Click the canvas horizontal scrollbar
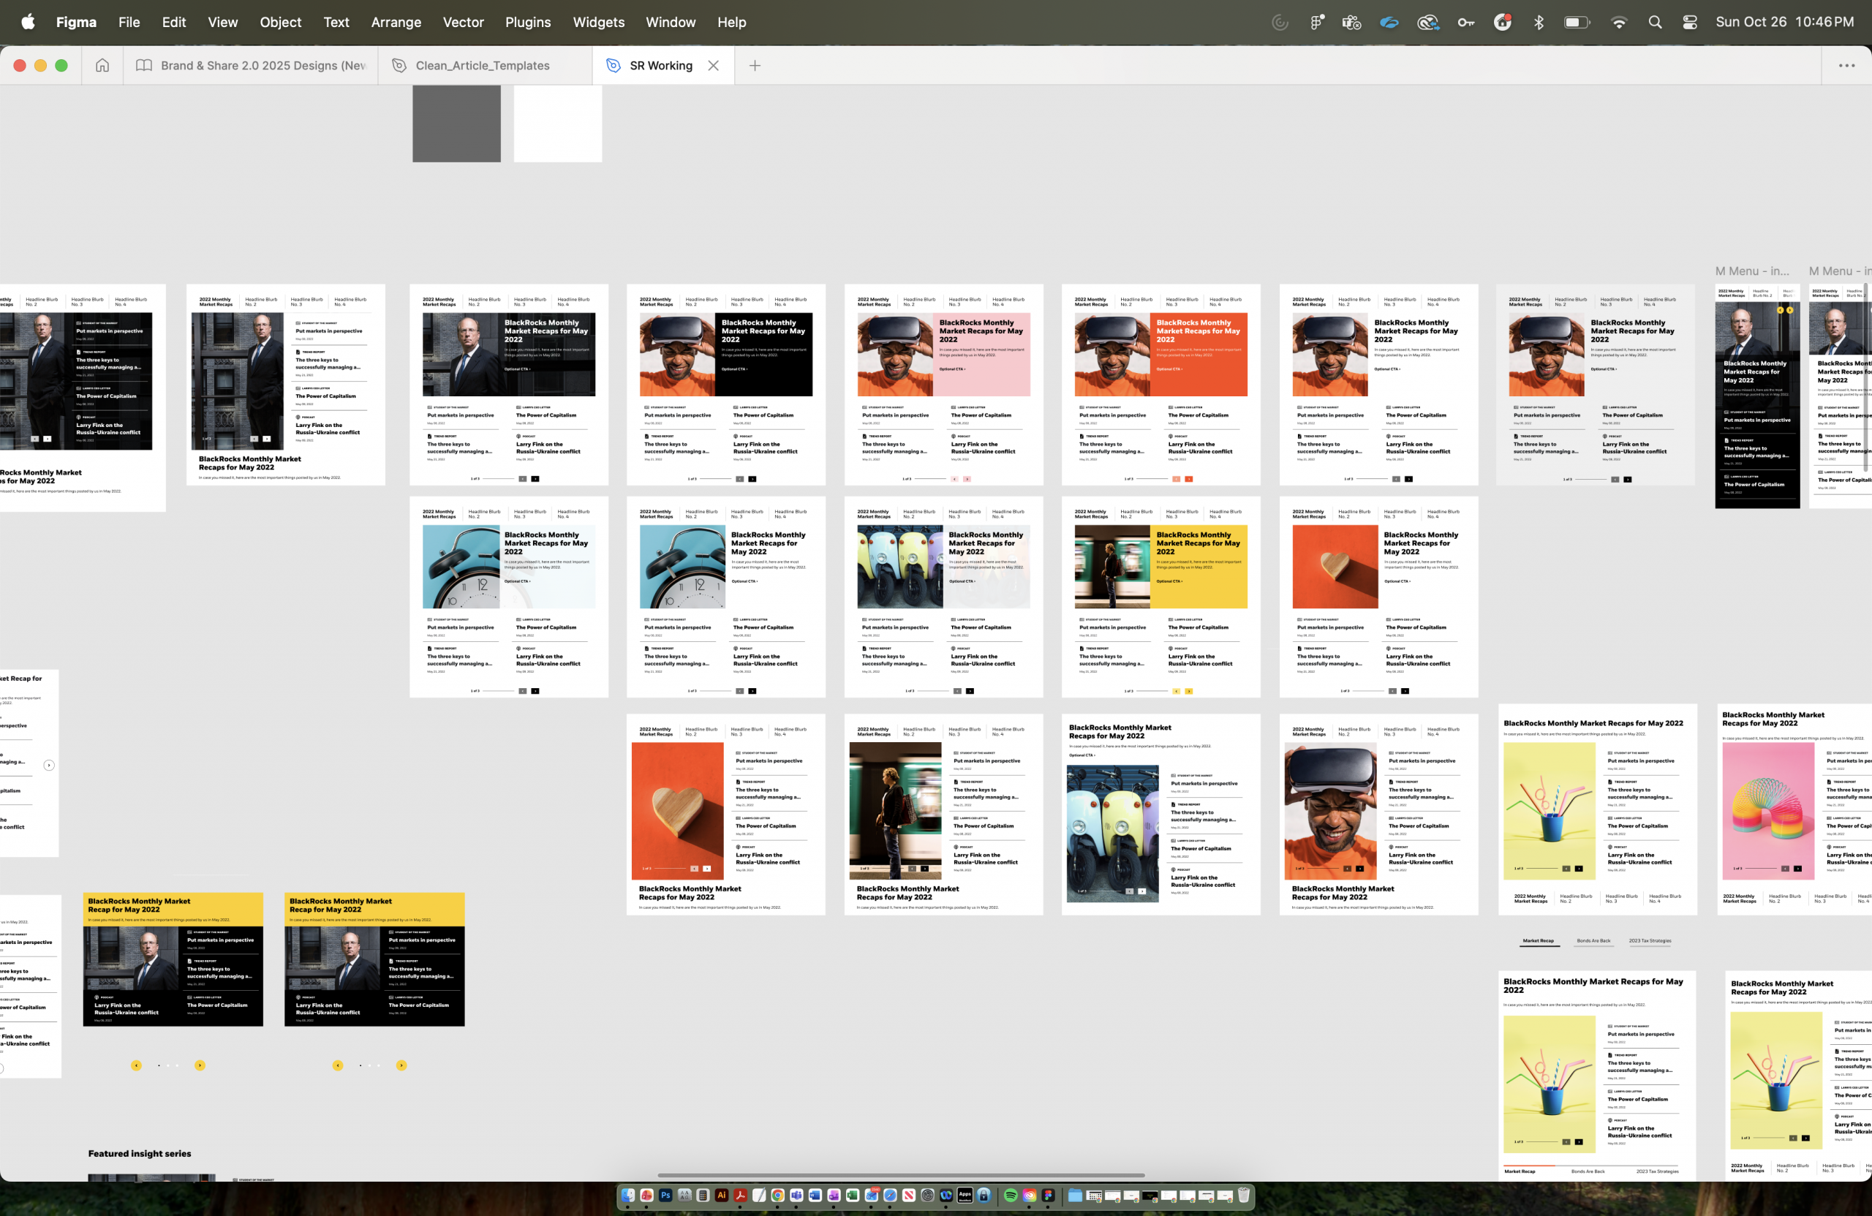Screen dimensions: 1872x1216 pyautogui.click(x=901, y=1175)
